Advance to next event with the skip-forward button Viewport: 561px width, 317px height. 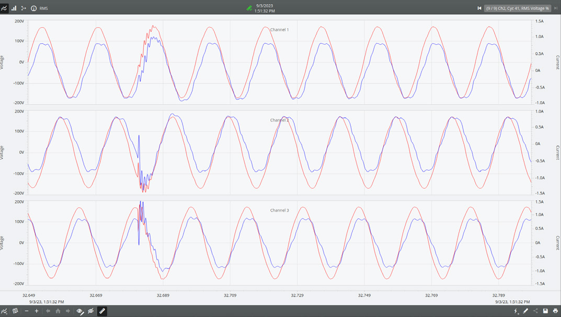tap(556, 8)
